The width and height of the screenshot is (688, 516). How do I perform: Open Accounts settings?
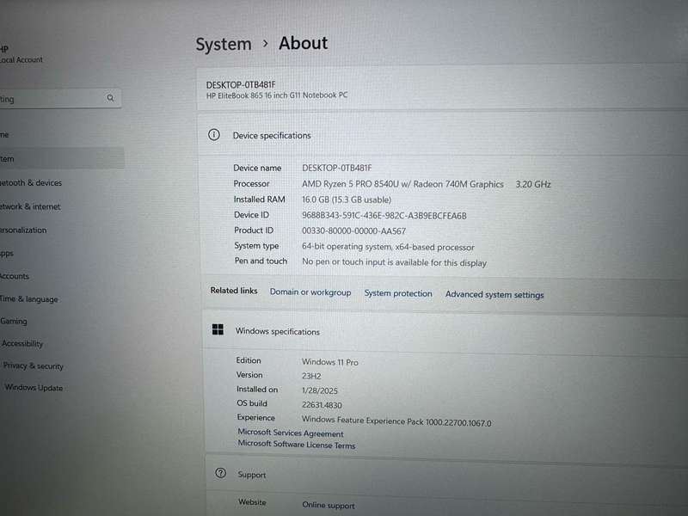coord(15,276)
